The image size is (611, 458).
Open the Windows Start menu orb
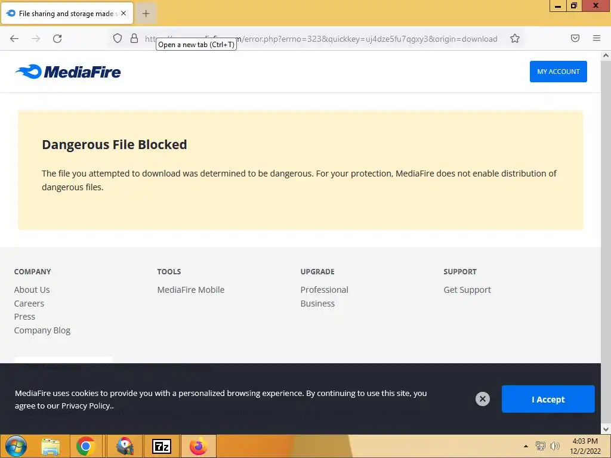(x=16, y=446)
